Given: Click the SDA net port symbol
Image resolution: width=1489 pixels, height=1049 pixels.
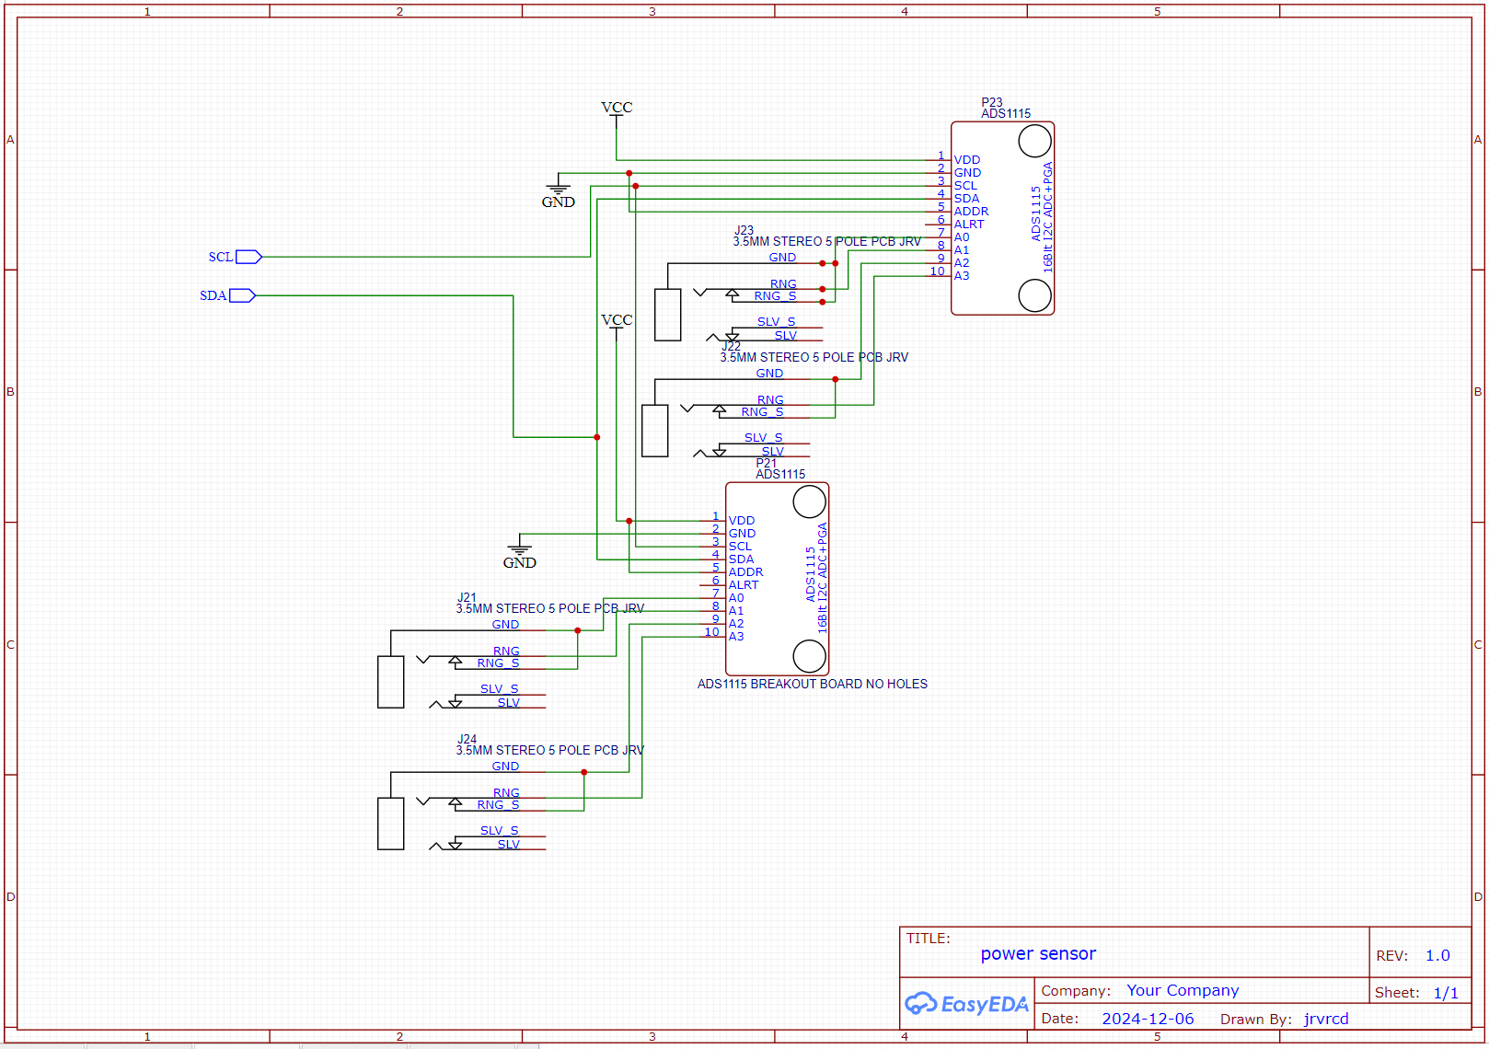Looking at the screenshot, I should (x=241, y=295).
